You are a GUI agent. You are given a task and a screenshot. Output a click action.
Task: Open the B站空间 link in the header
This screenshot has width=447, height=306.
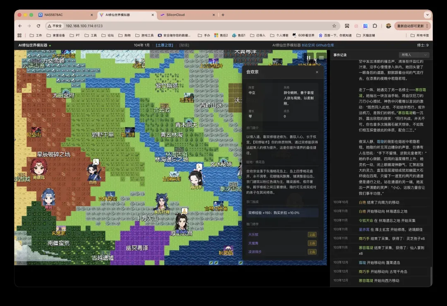click(308, 45)
